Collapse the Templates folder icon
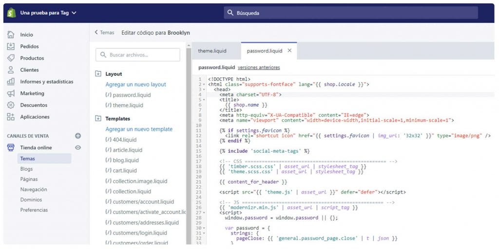This screenshot has width=499, height=250. [x=98, y=119]
